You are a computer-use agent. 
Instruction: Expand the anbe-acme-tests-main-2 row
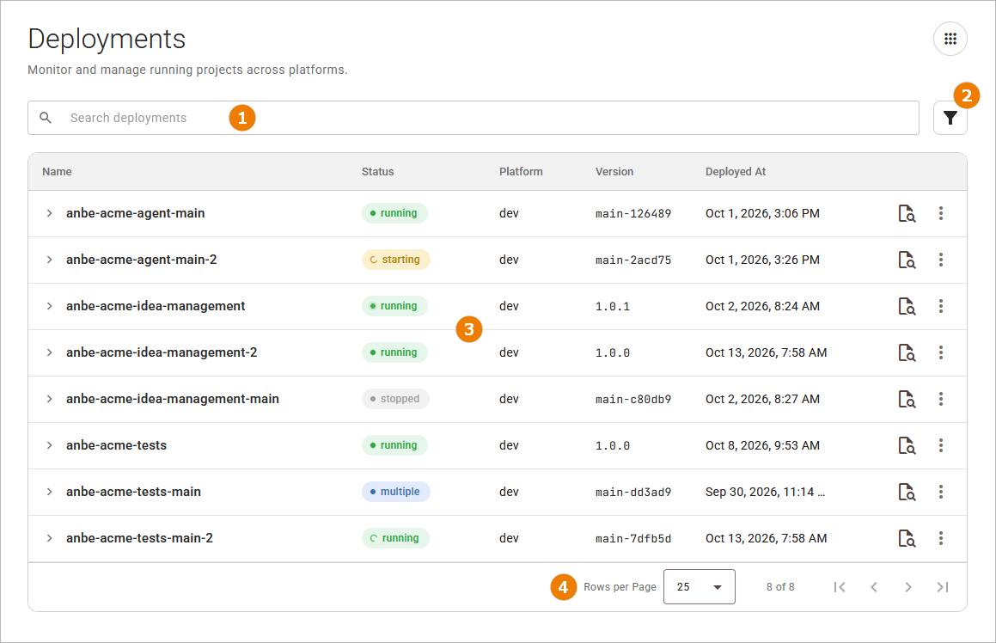[49, 538]
